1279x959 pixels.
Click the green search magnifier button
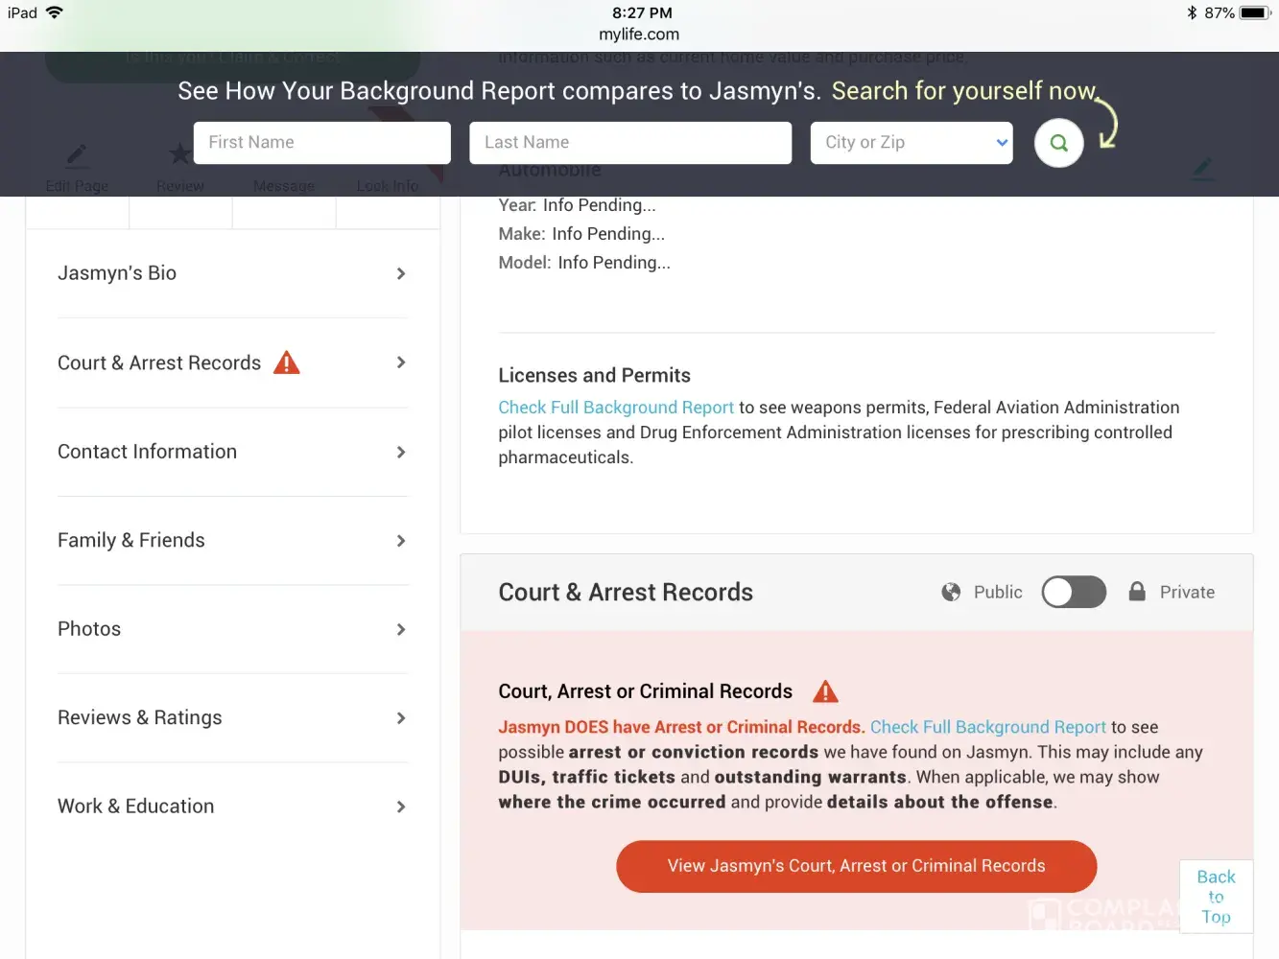(1058, 143)
